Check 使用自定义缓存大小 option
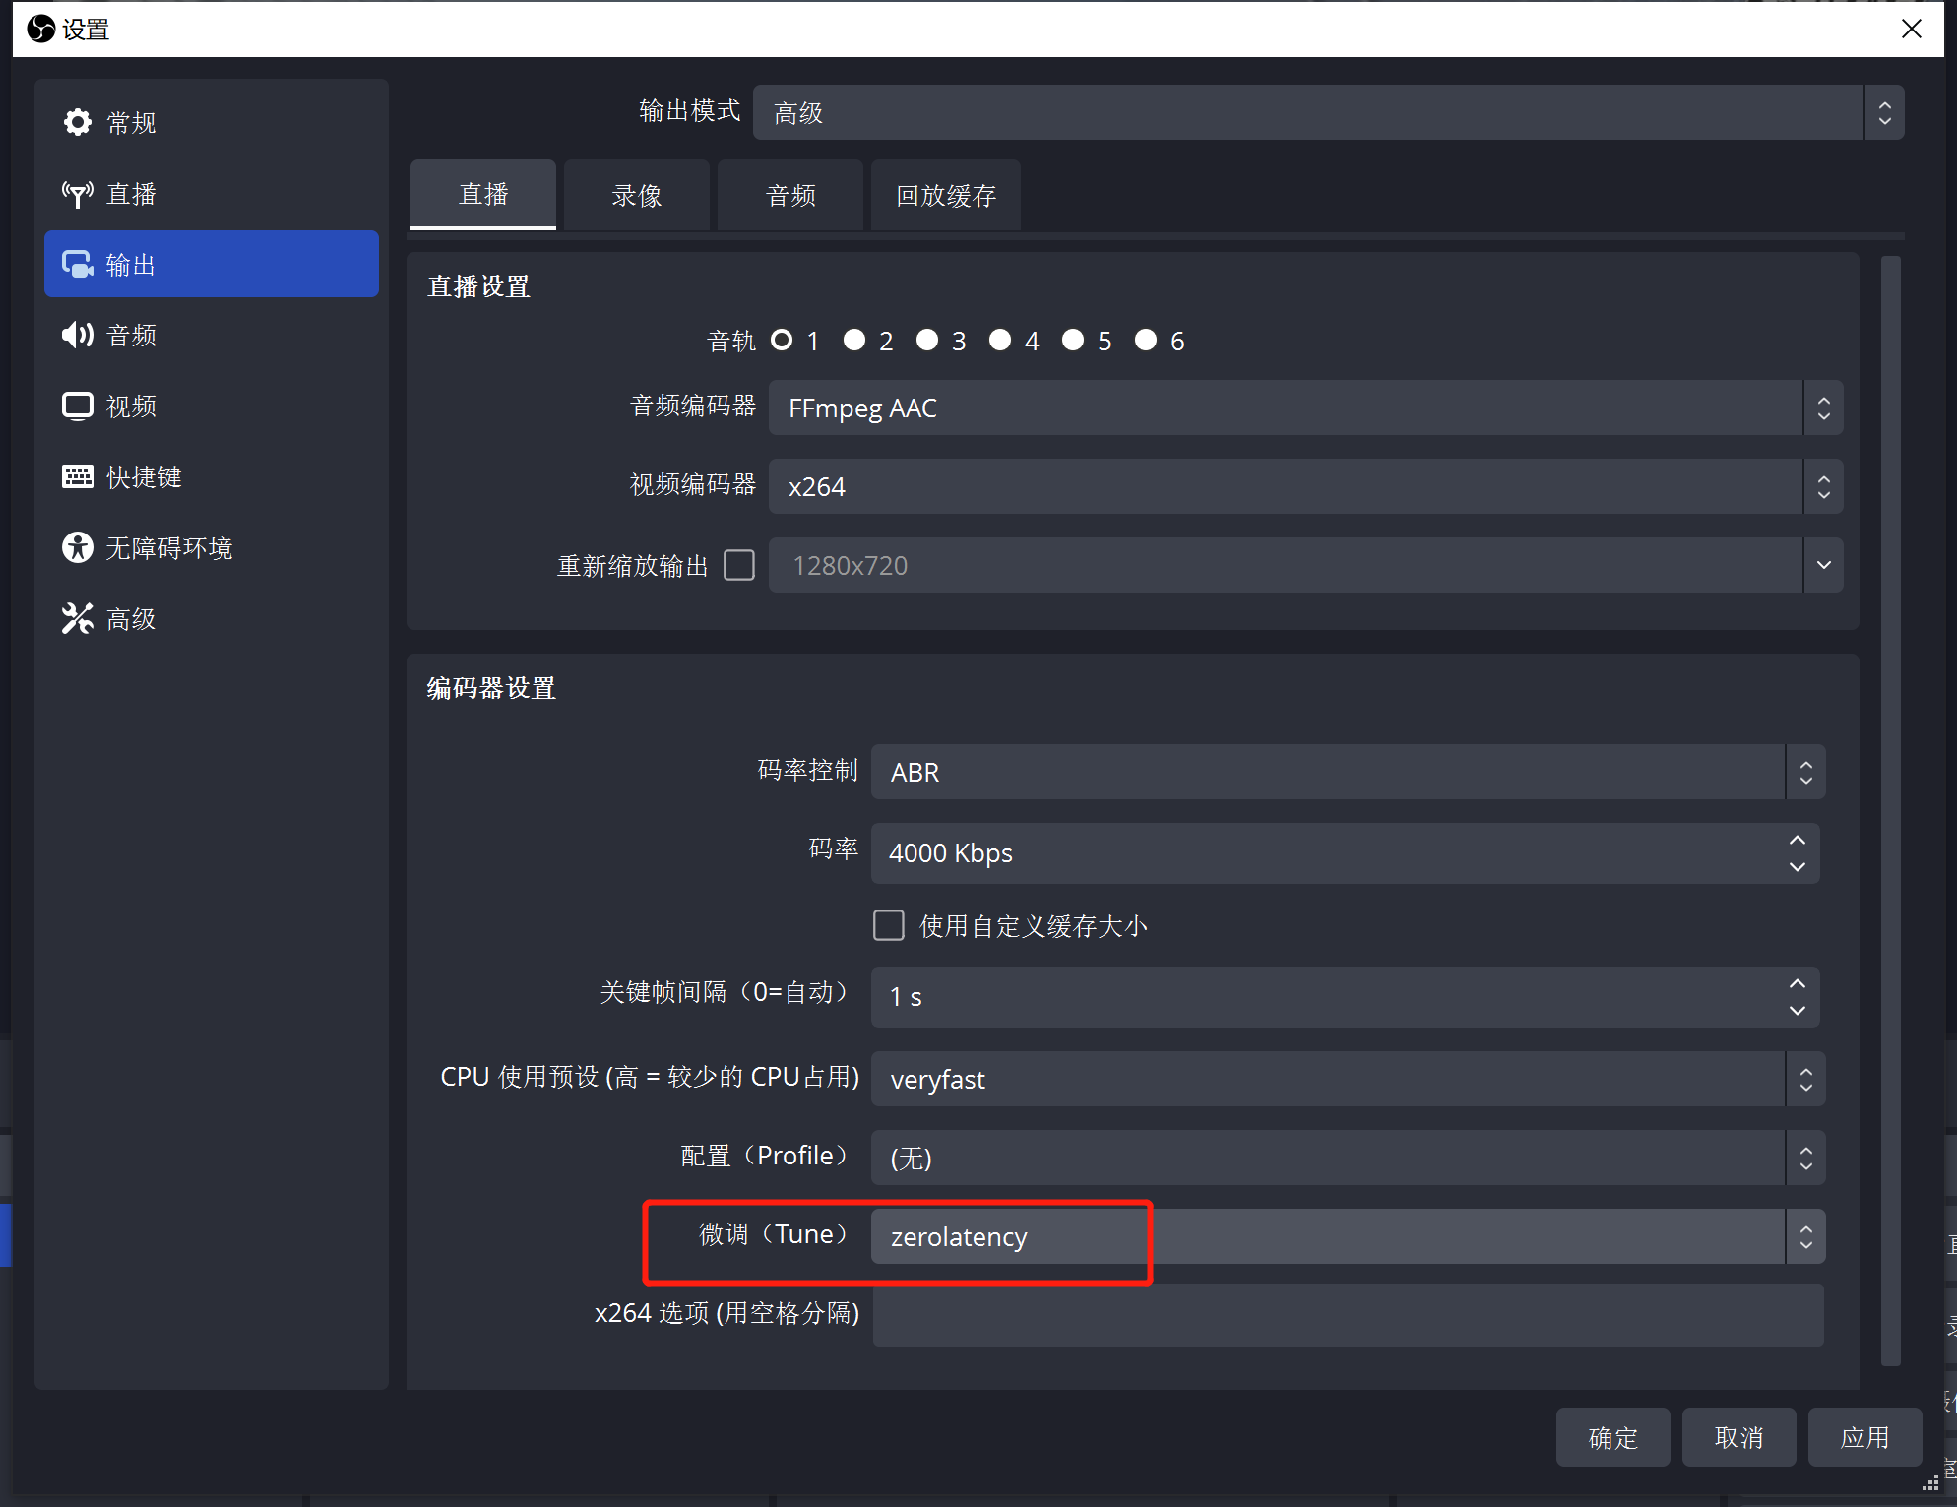The image size is (1957, 1507). [888, 925]
